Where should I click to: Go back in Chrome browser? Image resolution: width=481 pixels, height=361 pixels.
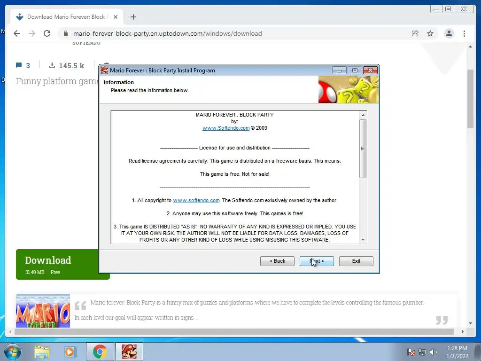[17, 33]
